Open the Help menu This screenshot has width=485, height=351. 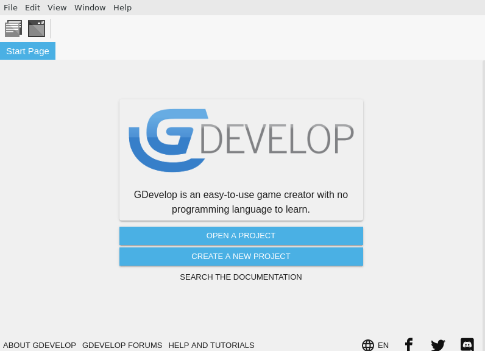122,7
